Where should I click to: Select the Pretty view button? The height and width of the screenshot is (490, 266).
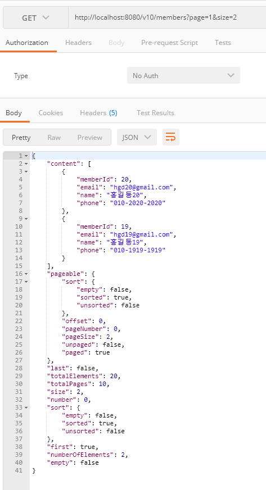[21, 138]
